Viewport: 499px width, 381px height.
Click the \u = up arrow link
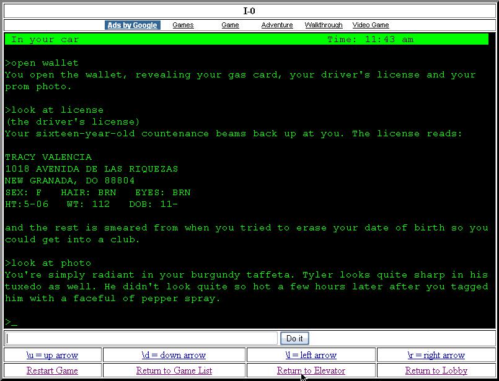tap(52, 355)
